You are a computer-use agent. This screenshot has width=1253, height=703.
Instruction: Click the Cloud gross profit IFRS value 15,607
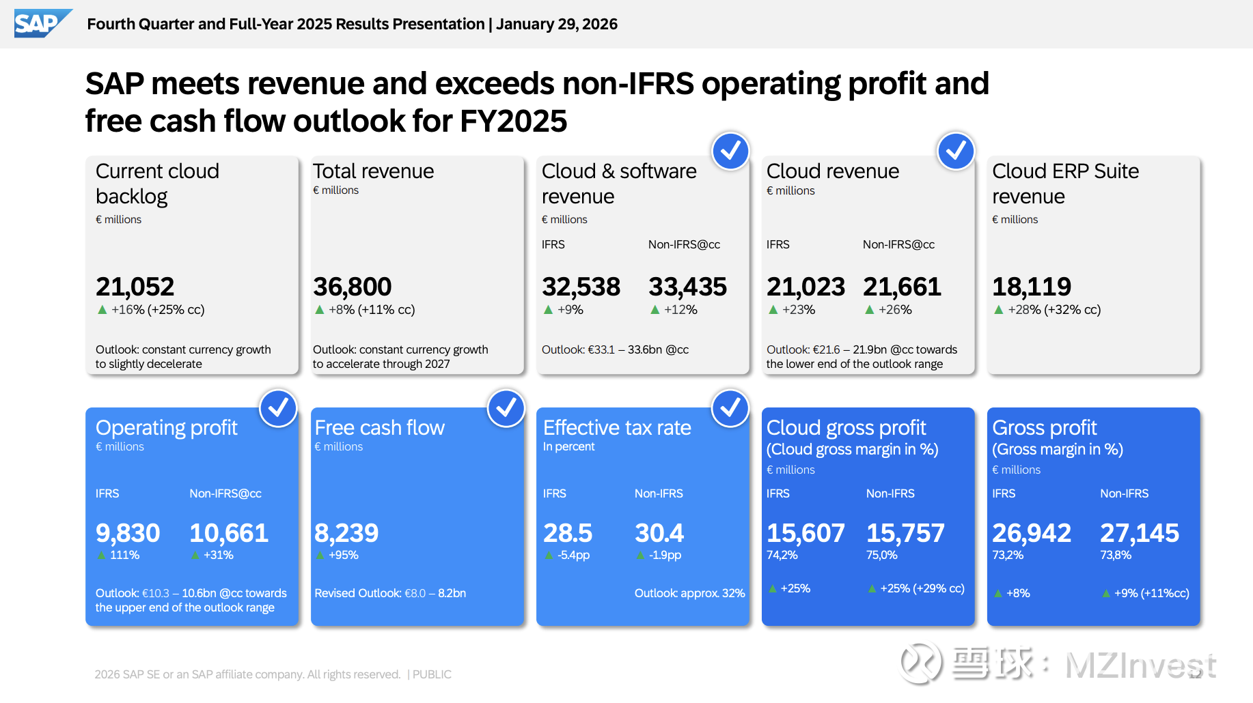805,533
